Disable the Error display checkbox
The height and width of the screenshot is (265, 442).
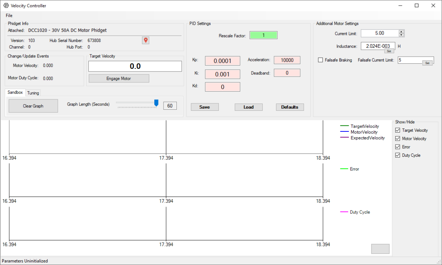(x=397, y=146)
